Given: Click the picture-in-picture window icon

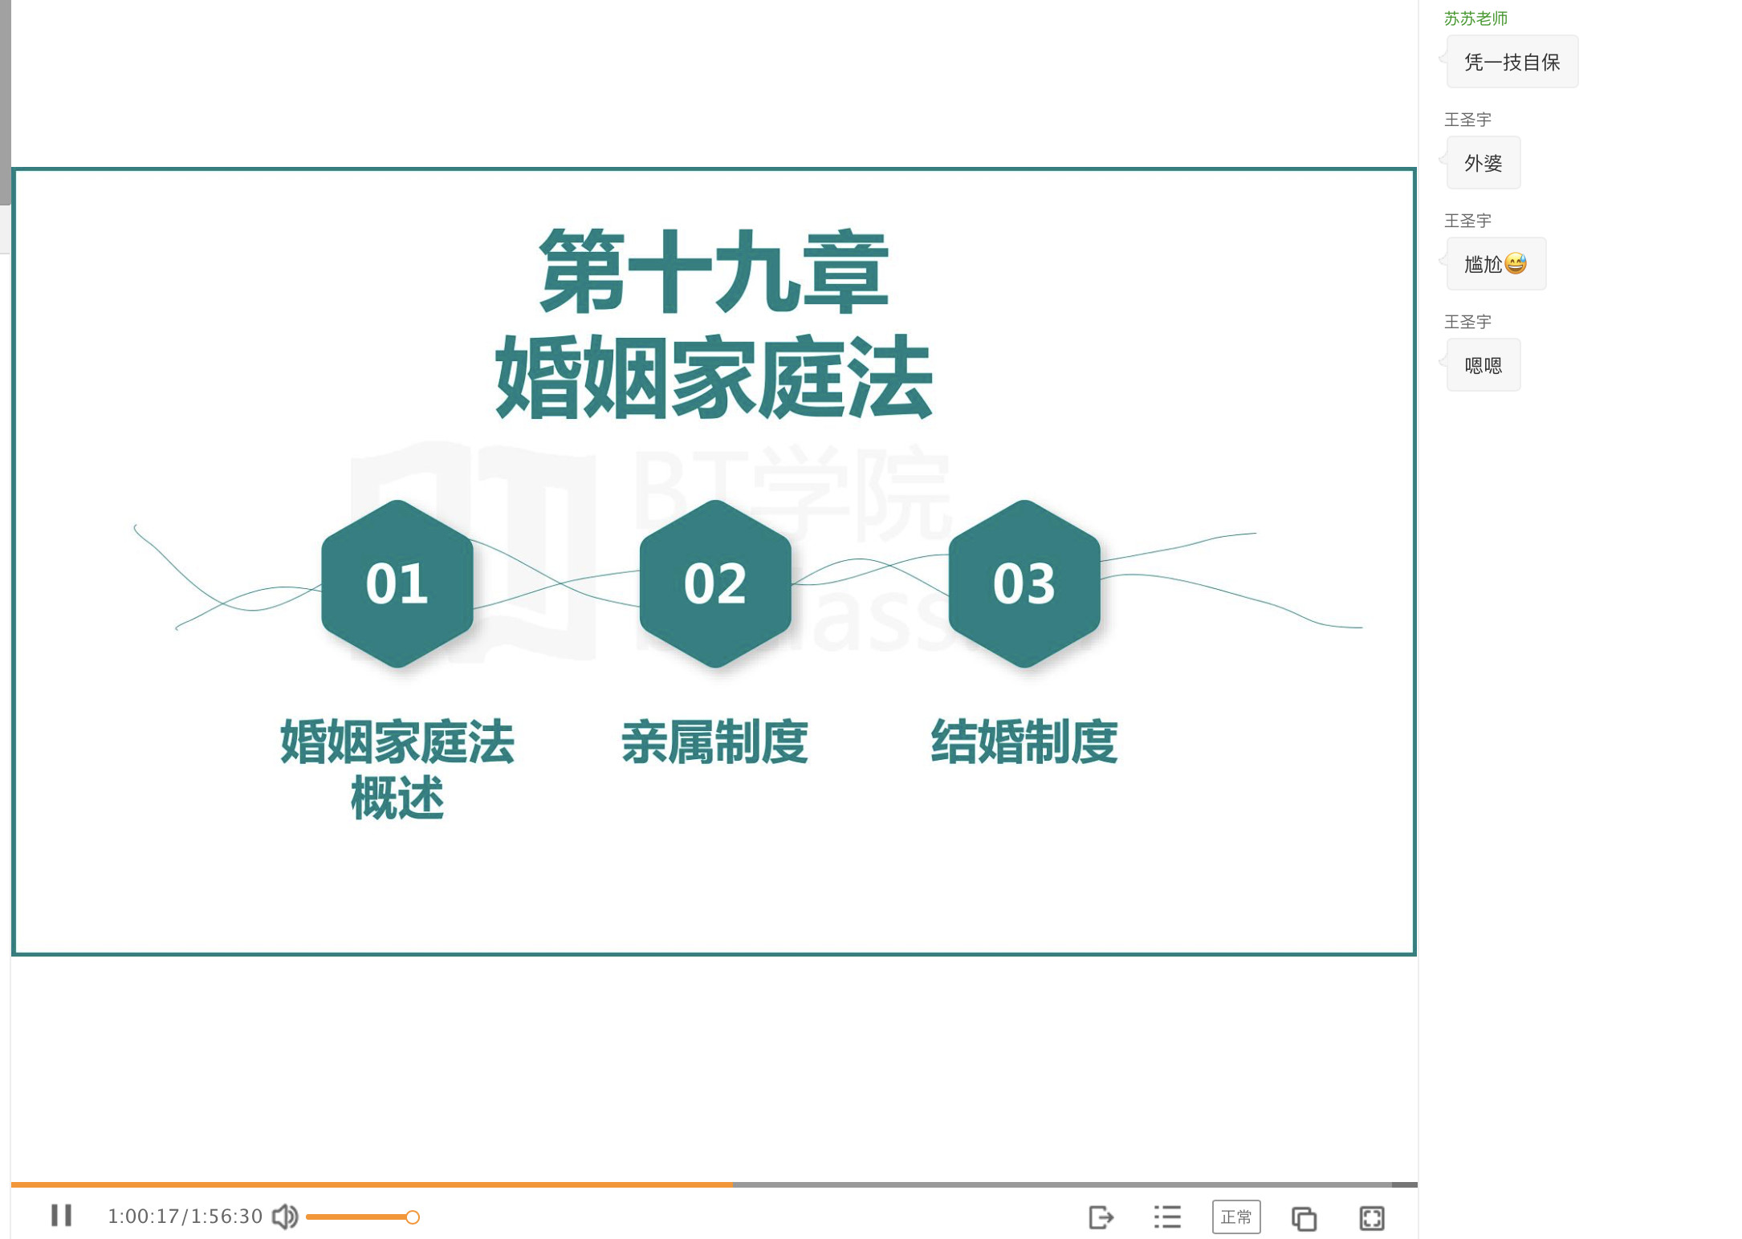Looking at the screenshot, I should [x=1304, y=1218].
